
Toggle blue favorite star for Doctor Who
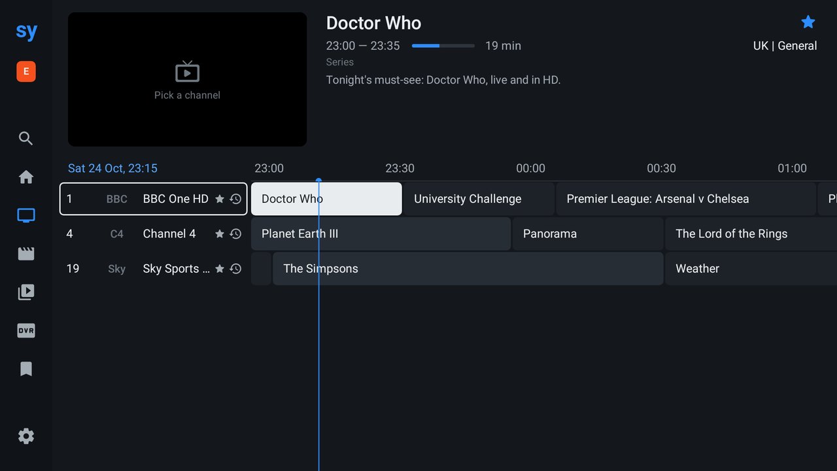[x=808, y=22]
